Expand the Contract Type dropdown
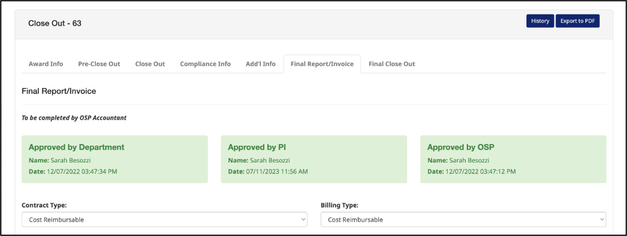Viewport: 627px width, 236px height. [x=164, y=220]
